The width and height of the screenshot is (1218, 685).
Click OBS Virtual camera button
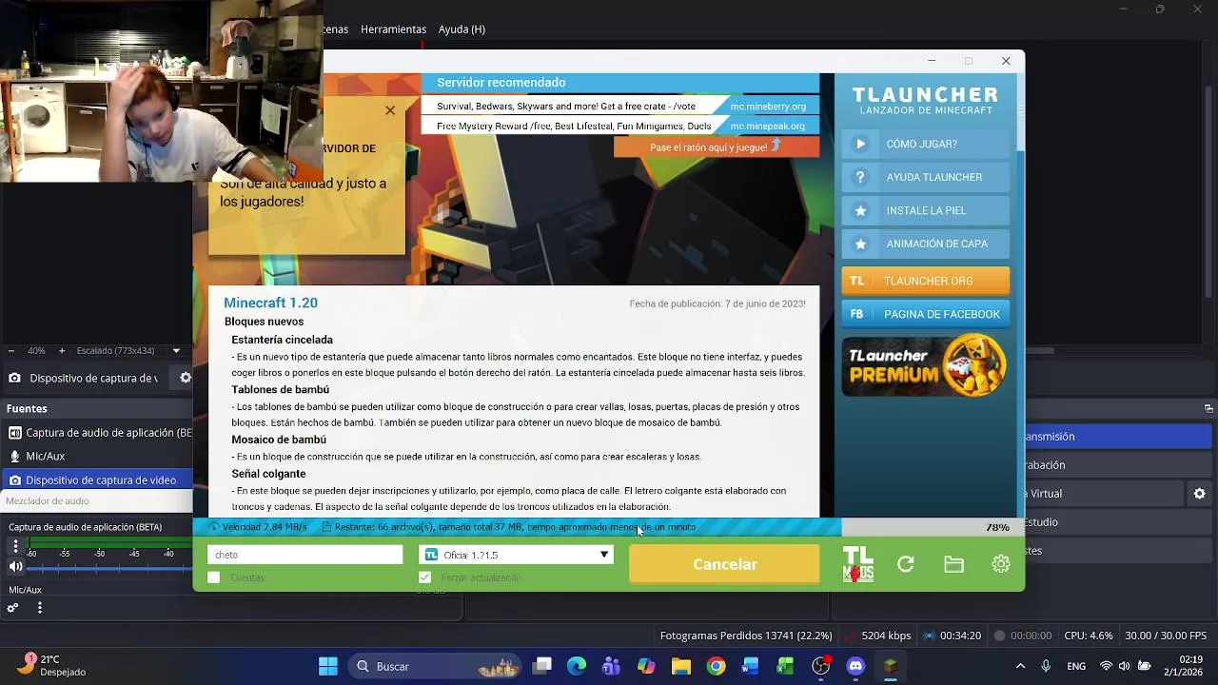(x=1104, y=494)
